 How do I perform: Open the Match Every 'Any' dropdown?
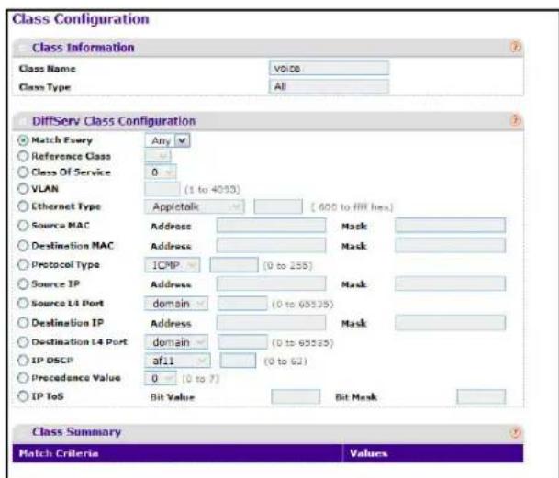click(x=168, y=140)
